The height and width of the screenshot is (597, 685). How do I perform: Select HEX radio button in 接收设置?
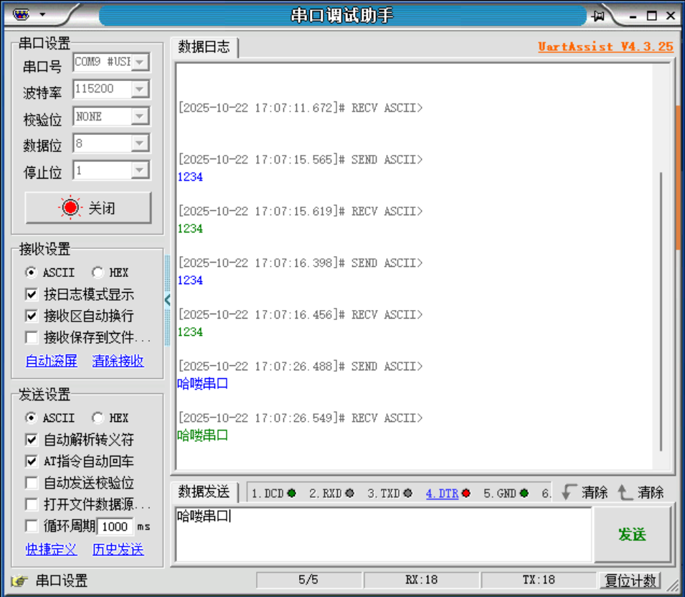(99, 272)
